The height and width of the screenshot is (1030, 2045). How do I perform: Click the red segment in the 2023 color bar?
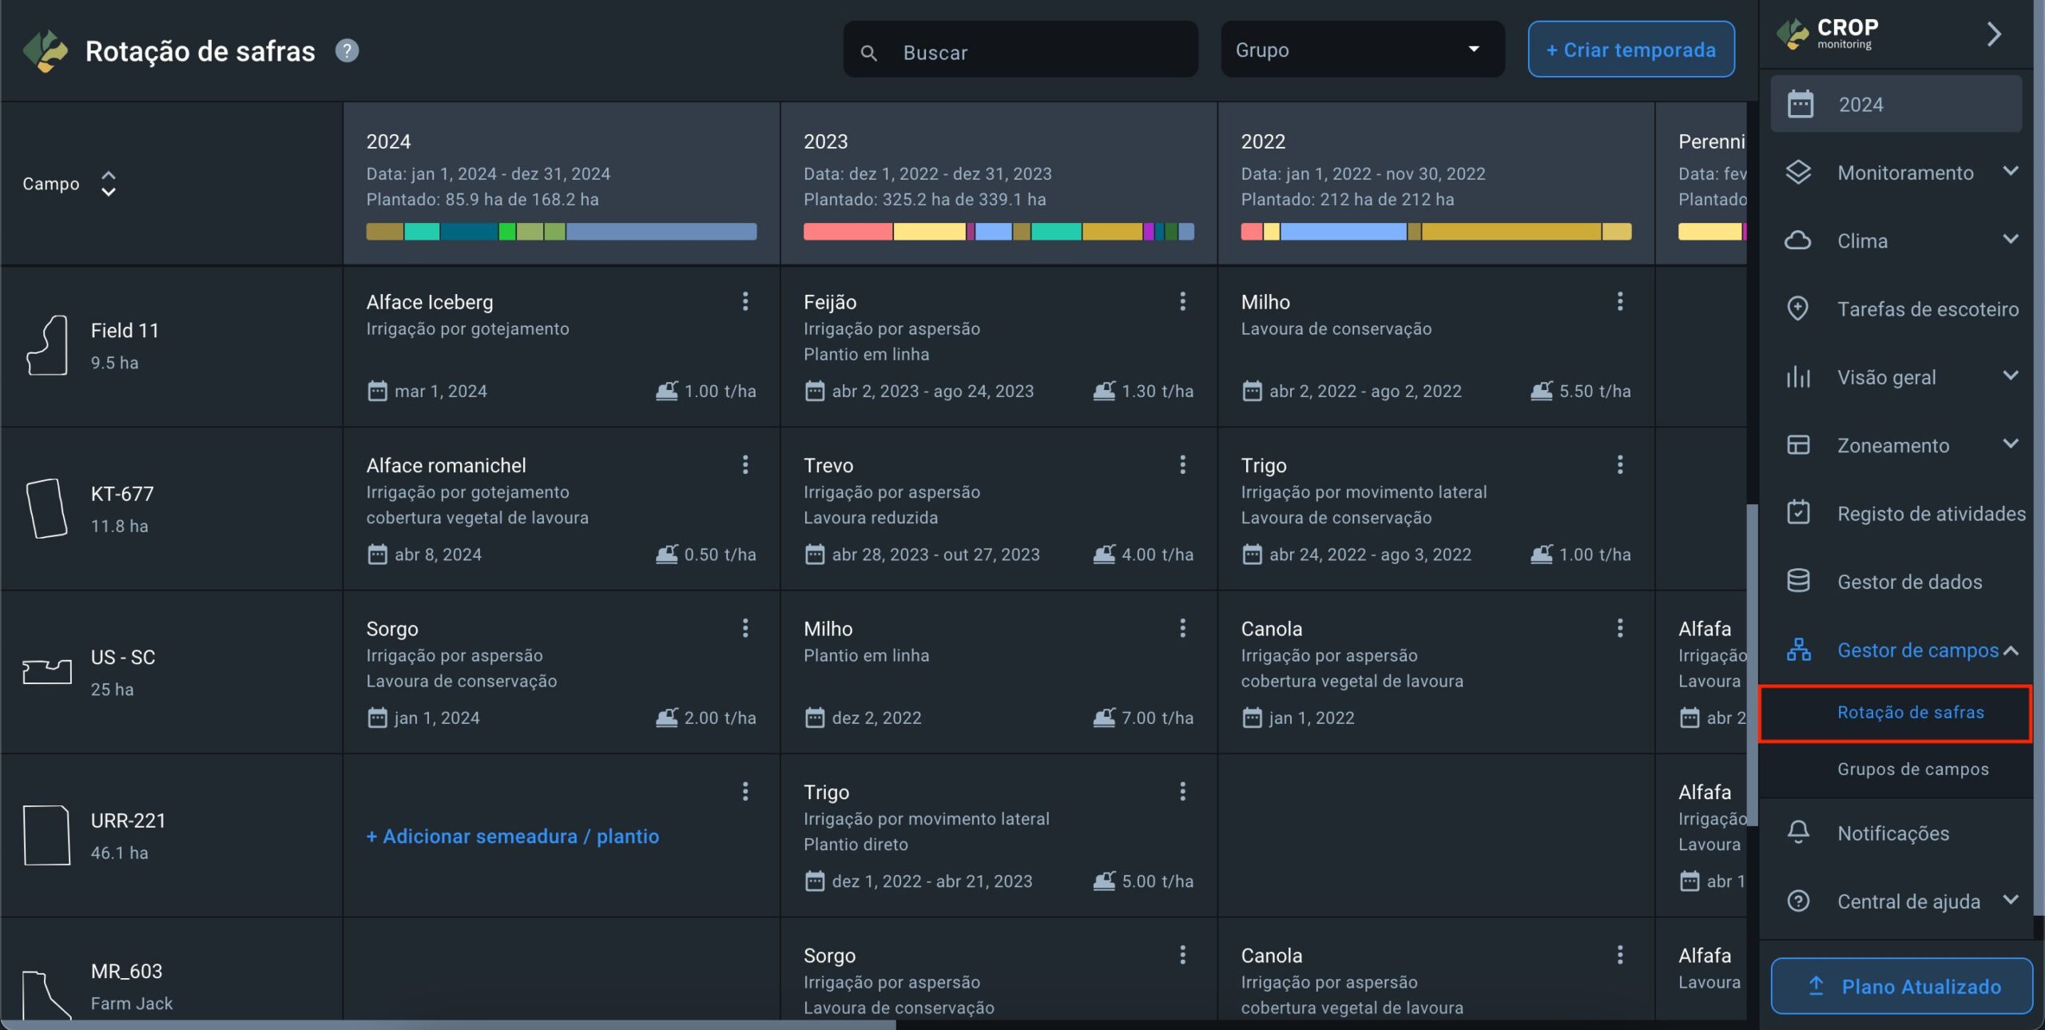pyautogui.click(x=847, y=232)
